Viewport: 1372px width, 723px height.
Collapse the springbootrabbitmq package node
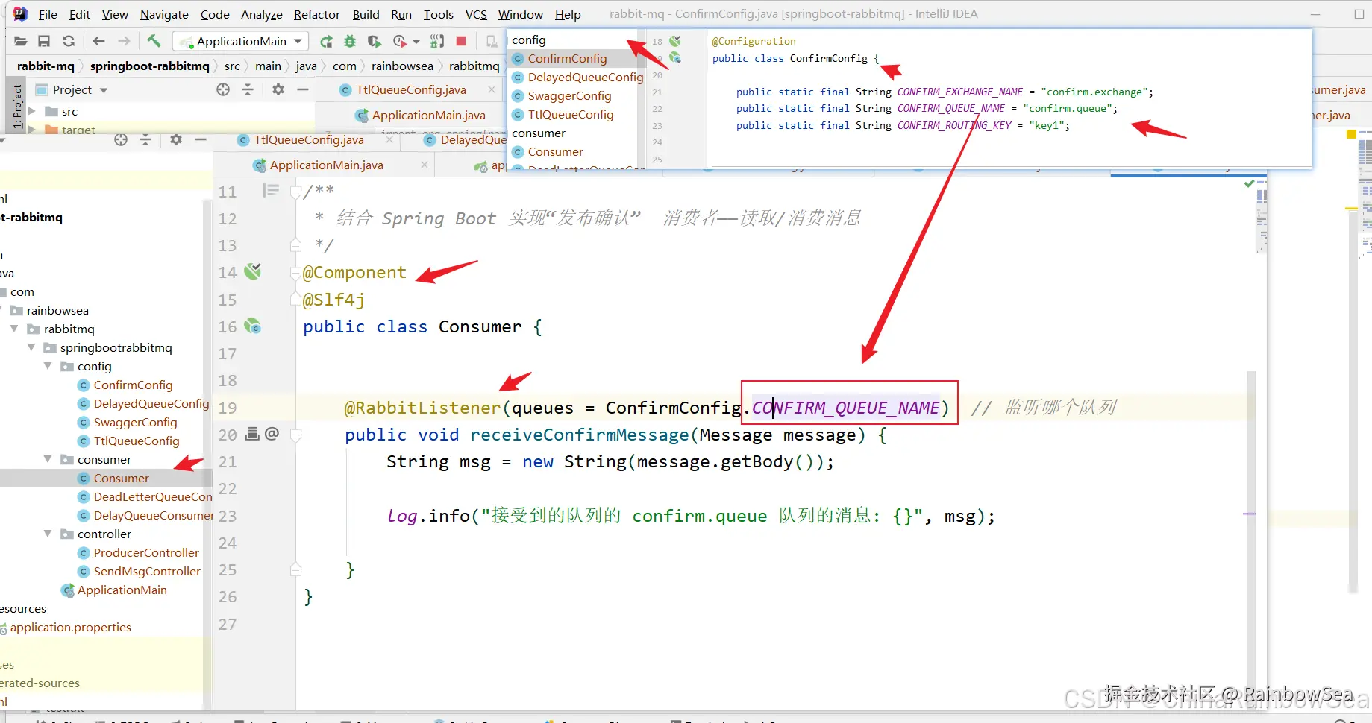pos(31,347)
